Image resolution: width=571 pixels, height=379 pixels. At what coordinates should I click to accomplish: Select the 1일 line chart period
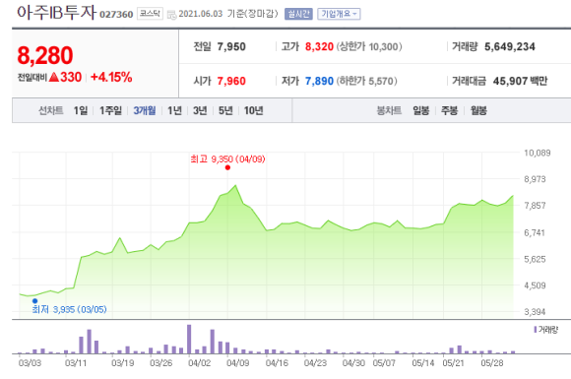click(81, 110)
